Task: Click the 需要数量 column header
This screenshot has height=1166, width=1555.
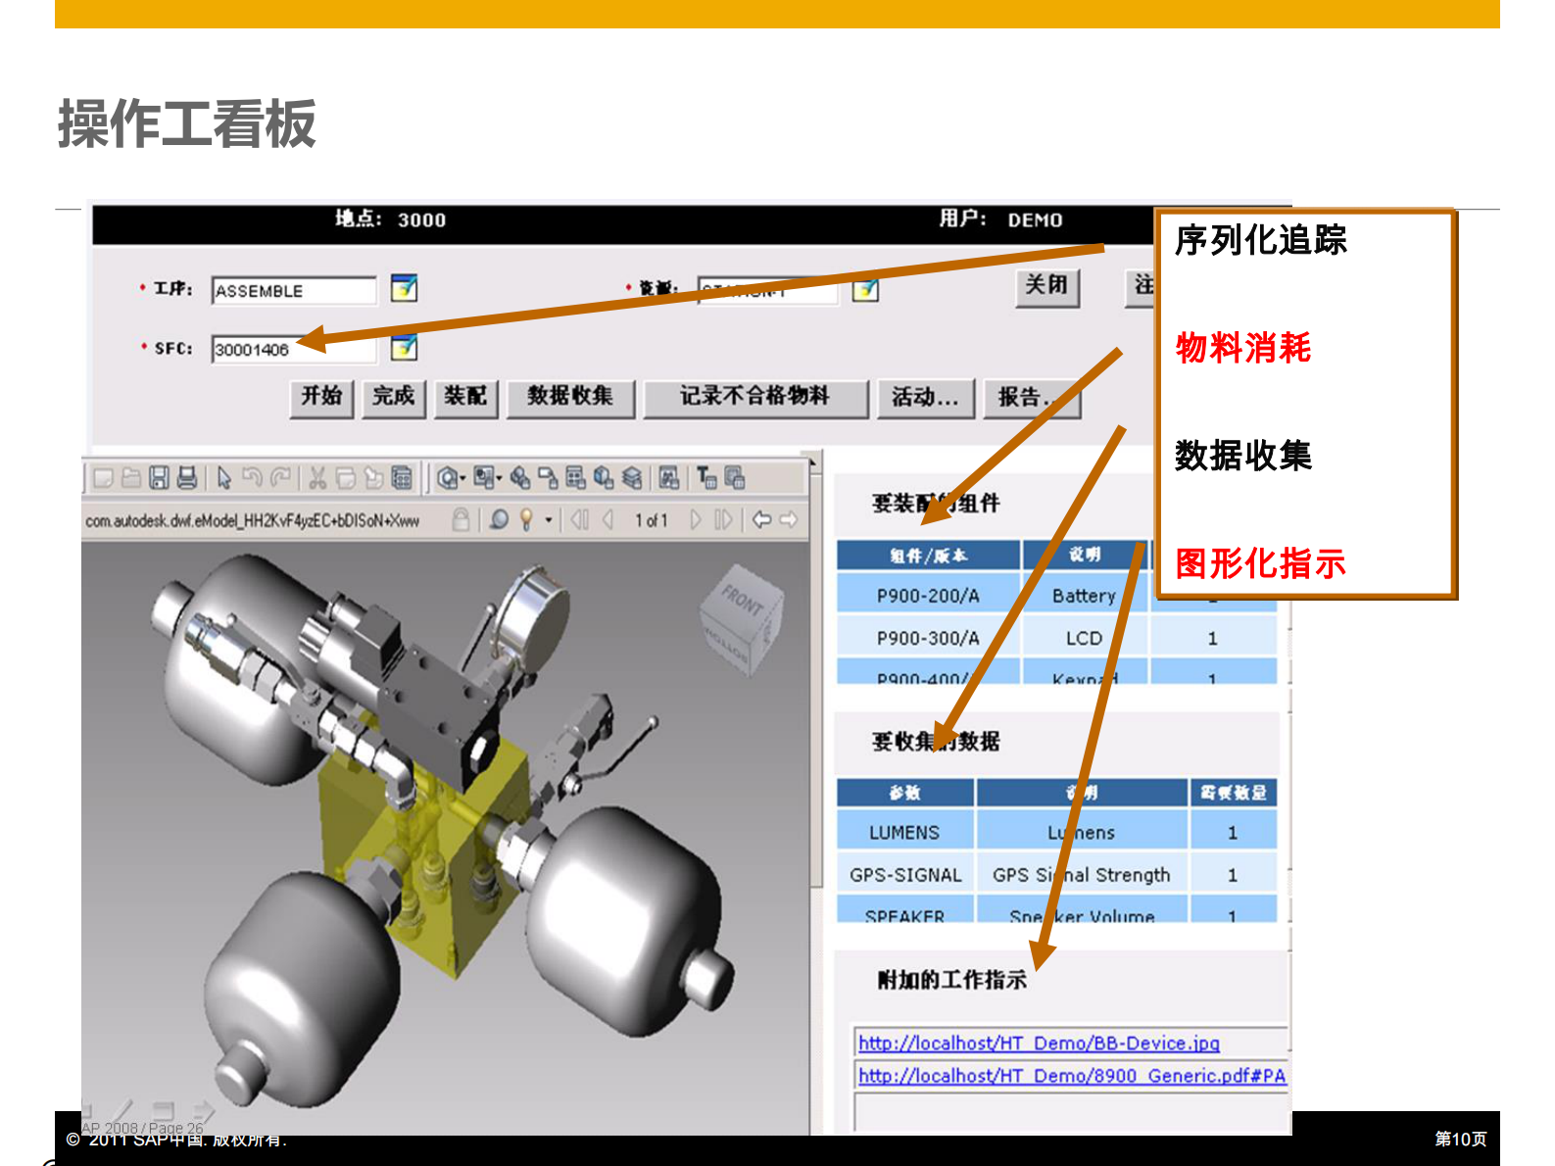Action: click(1234, 793)
